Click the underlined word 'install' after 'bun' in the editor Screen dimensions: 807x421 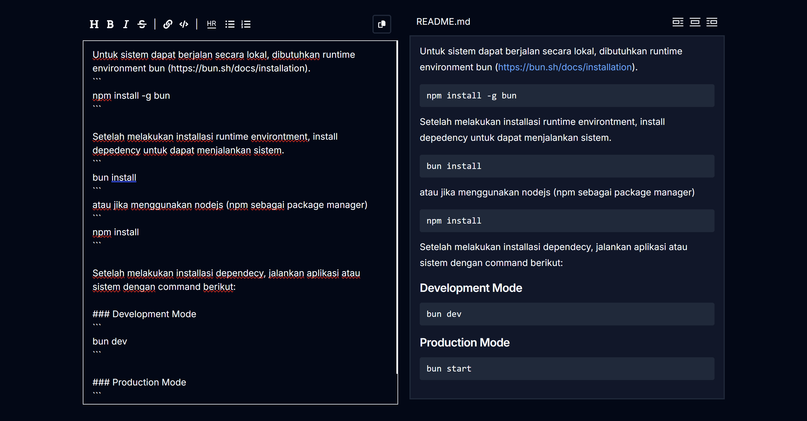click(x=124, y=178)
